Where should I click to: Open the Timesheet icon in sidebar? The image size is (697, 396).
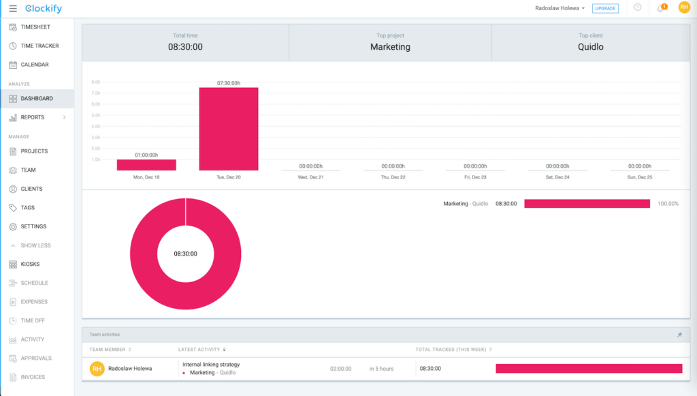13,27
